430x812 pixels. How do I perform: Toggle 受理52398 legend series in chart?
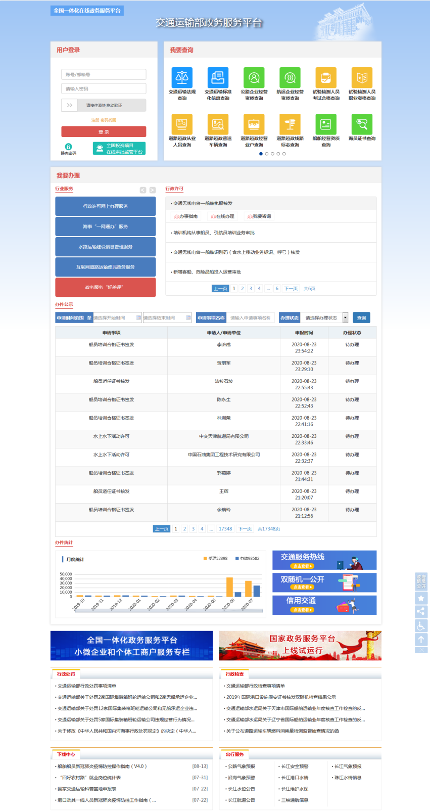point(215,559)
